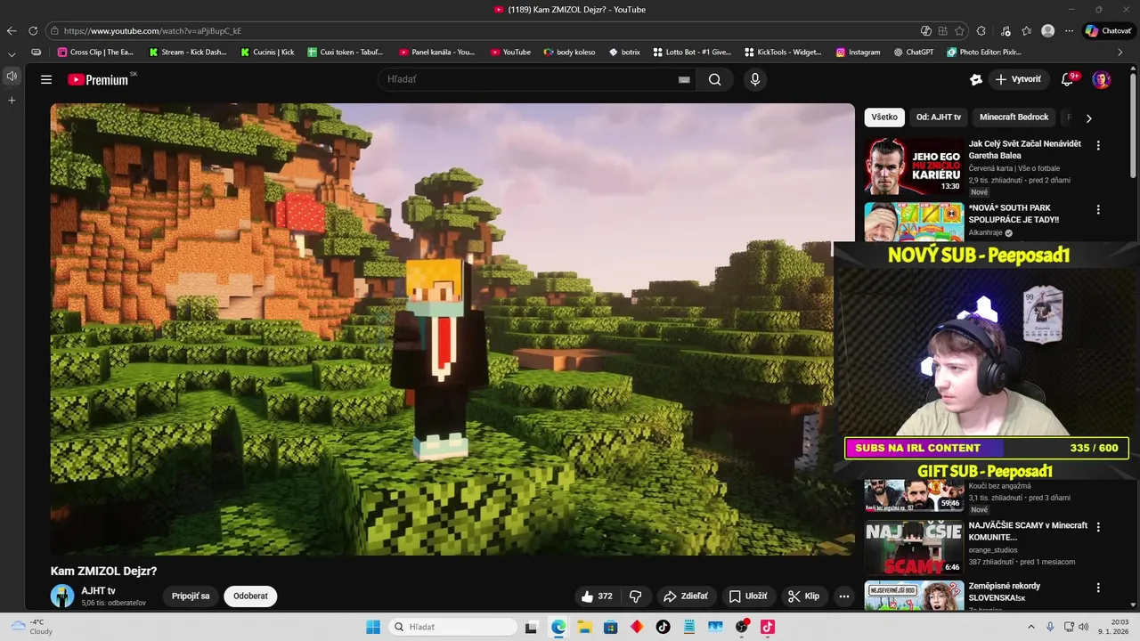Open the botrix bookmark

624,53
